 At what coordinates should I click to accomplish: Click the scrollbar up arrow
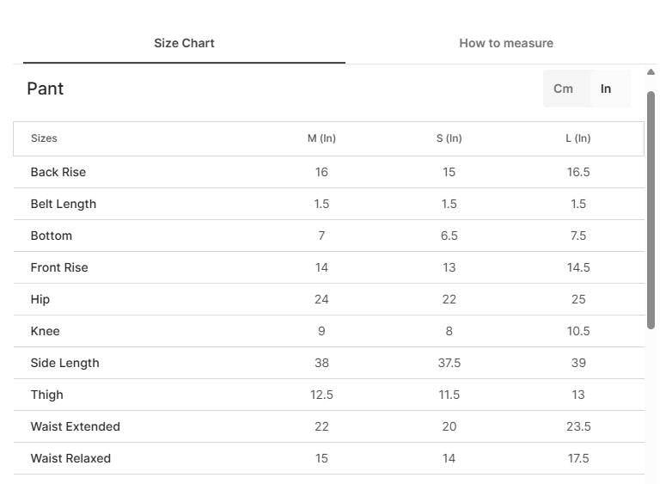coord(651,72)
